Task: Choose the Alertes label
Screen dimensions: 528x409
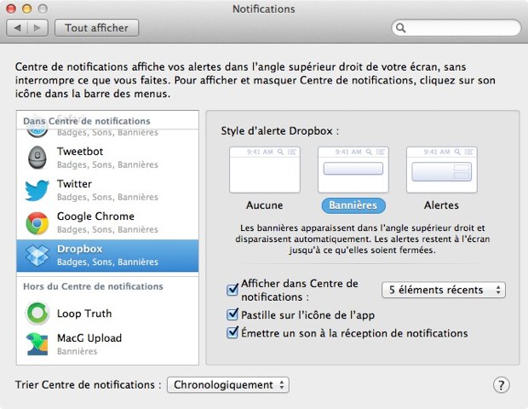Action: (441, 205)
